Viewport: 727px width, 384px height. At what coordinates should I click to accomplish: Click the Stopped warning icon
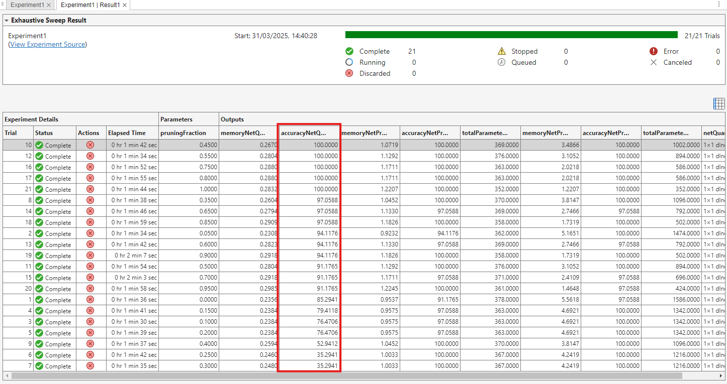[x=502, y=51]
